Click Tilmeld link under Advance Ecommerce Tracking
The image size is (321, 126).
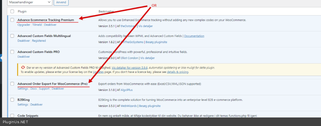click(x=37, y=25)
